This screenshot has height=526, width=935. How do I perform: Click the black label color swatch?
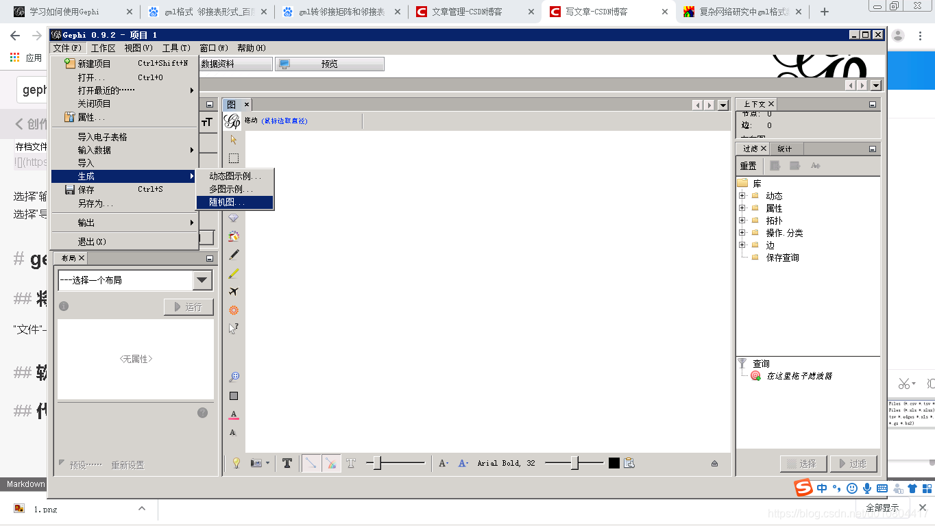click(614, 464)
